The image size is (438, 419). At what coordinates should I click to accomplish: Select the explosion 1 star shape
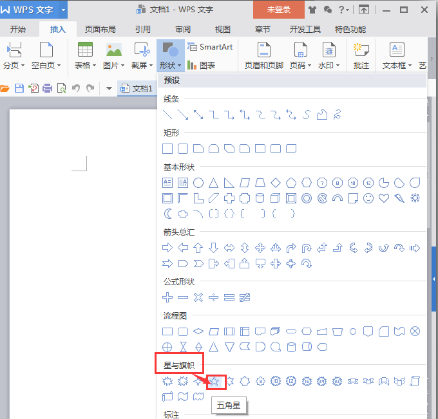(x=167, y=381)
